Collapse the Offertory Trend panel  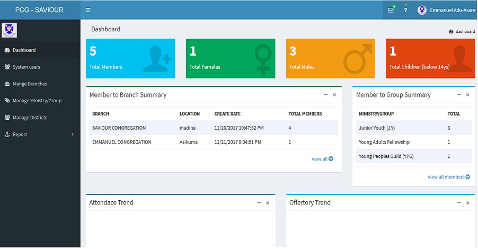pyautogui.click(x=459, y=202)
